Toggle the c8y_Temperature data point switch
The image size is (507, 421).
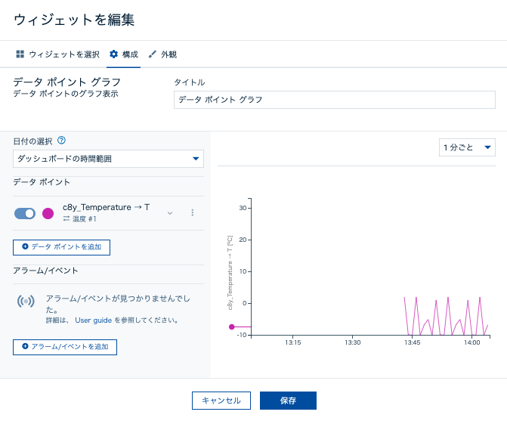coord(25,213)
